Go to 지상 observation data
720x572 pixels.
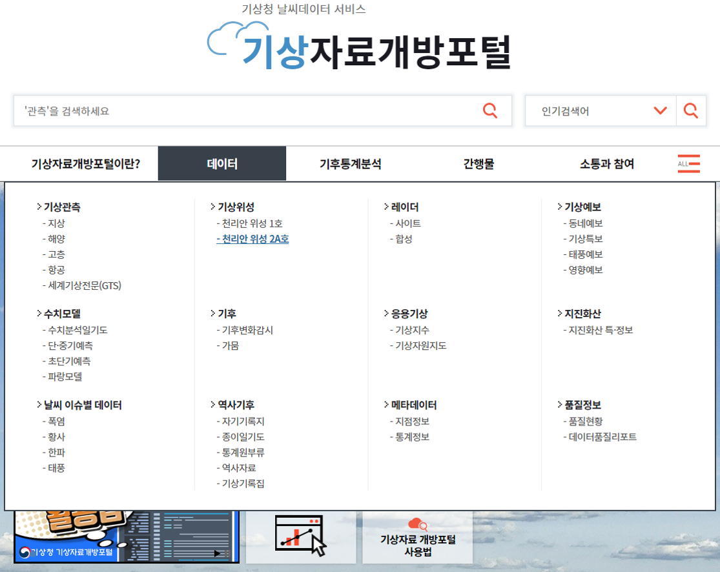54,223
